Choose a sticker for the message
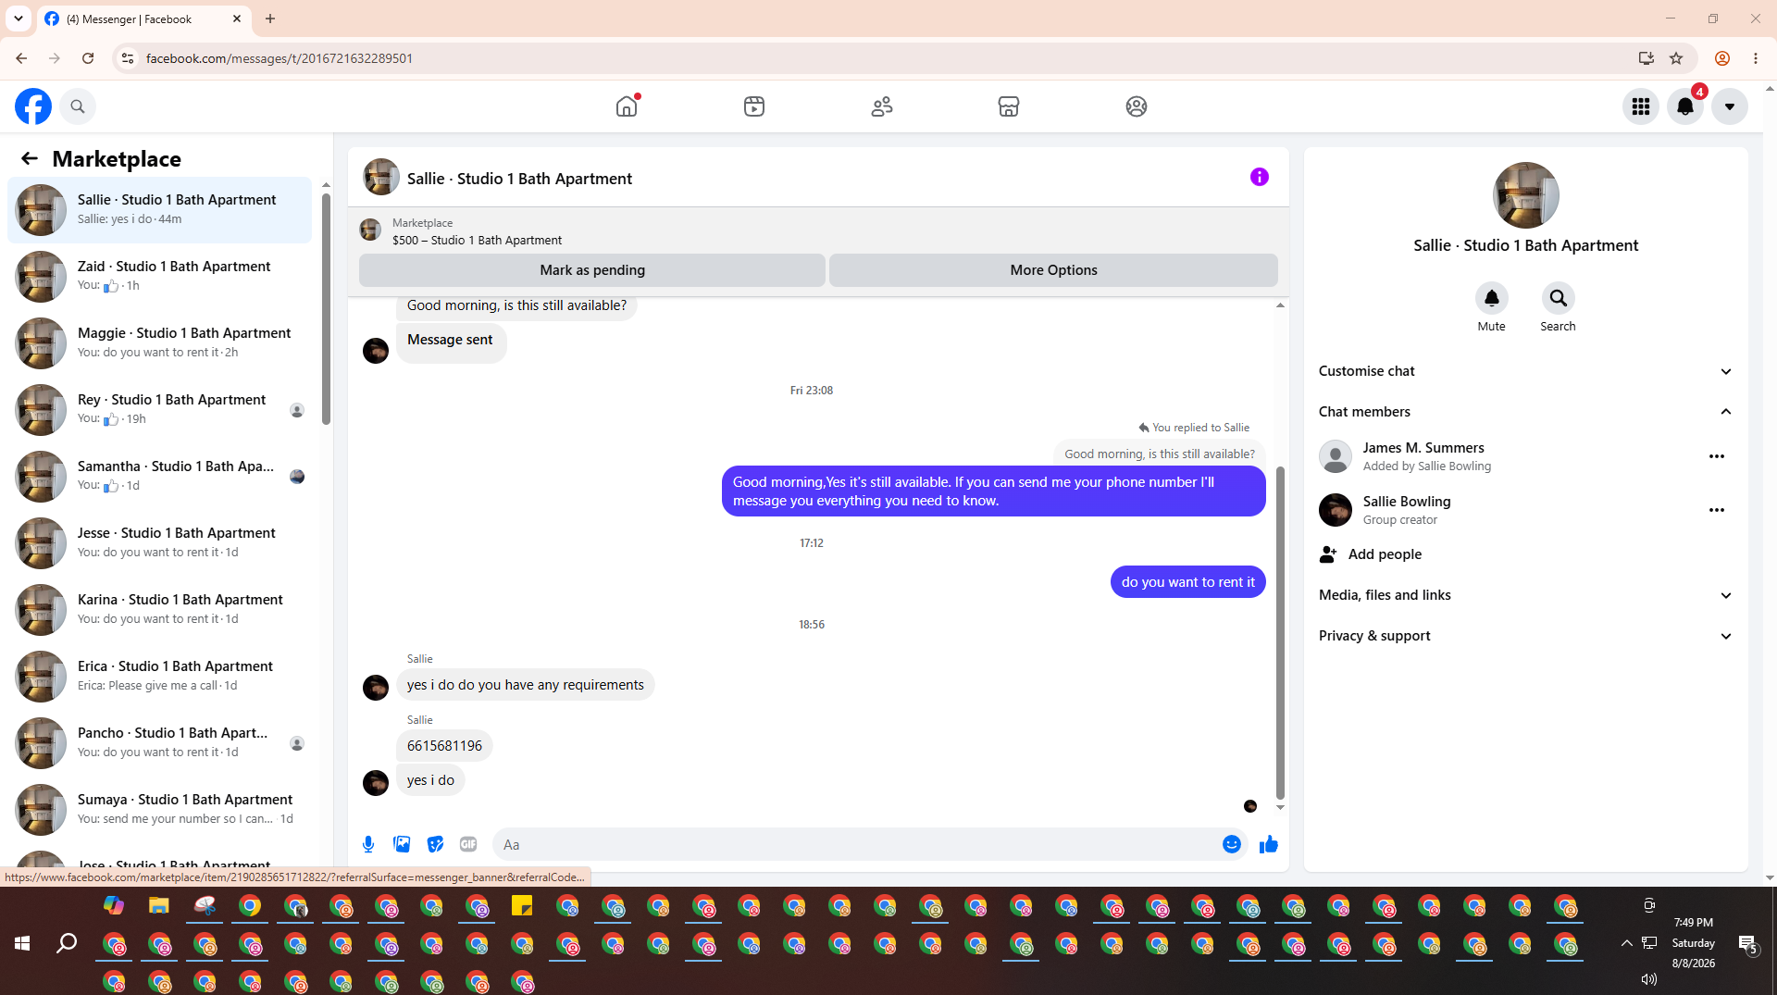Viewport: 1777px width, 995px height. click(x=435, y=844)
